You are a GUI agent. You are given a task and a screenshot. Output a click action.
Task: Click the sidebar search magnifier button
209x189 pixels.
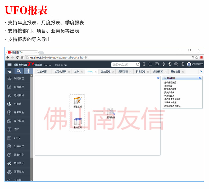[19, 71]
